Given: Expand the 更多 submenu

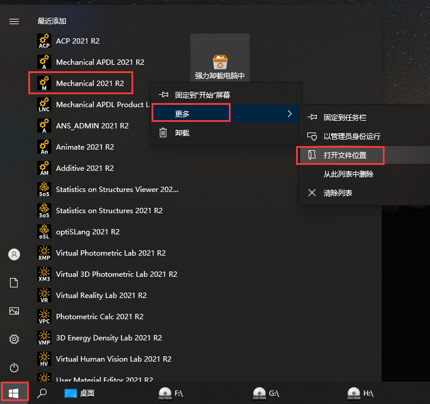Looking at the screenshot, I should 226,114.
